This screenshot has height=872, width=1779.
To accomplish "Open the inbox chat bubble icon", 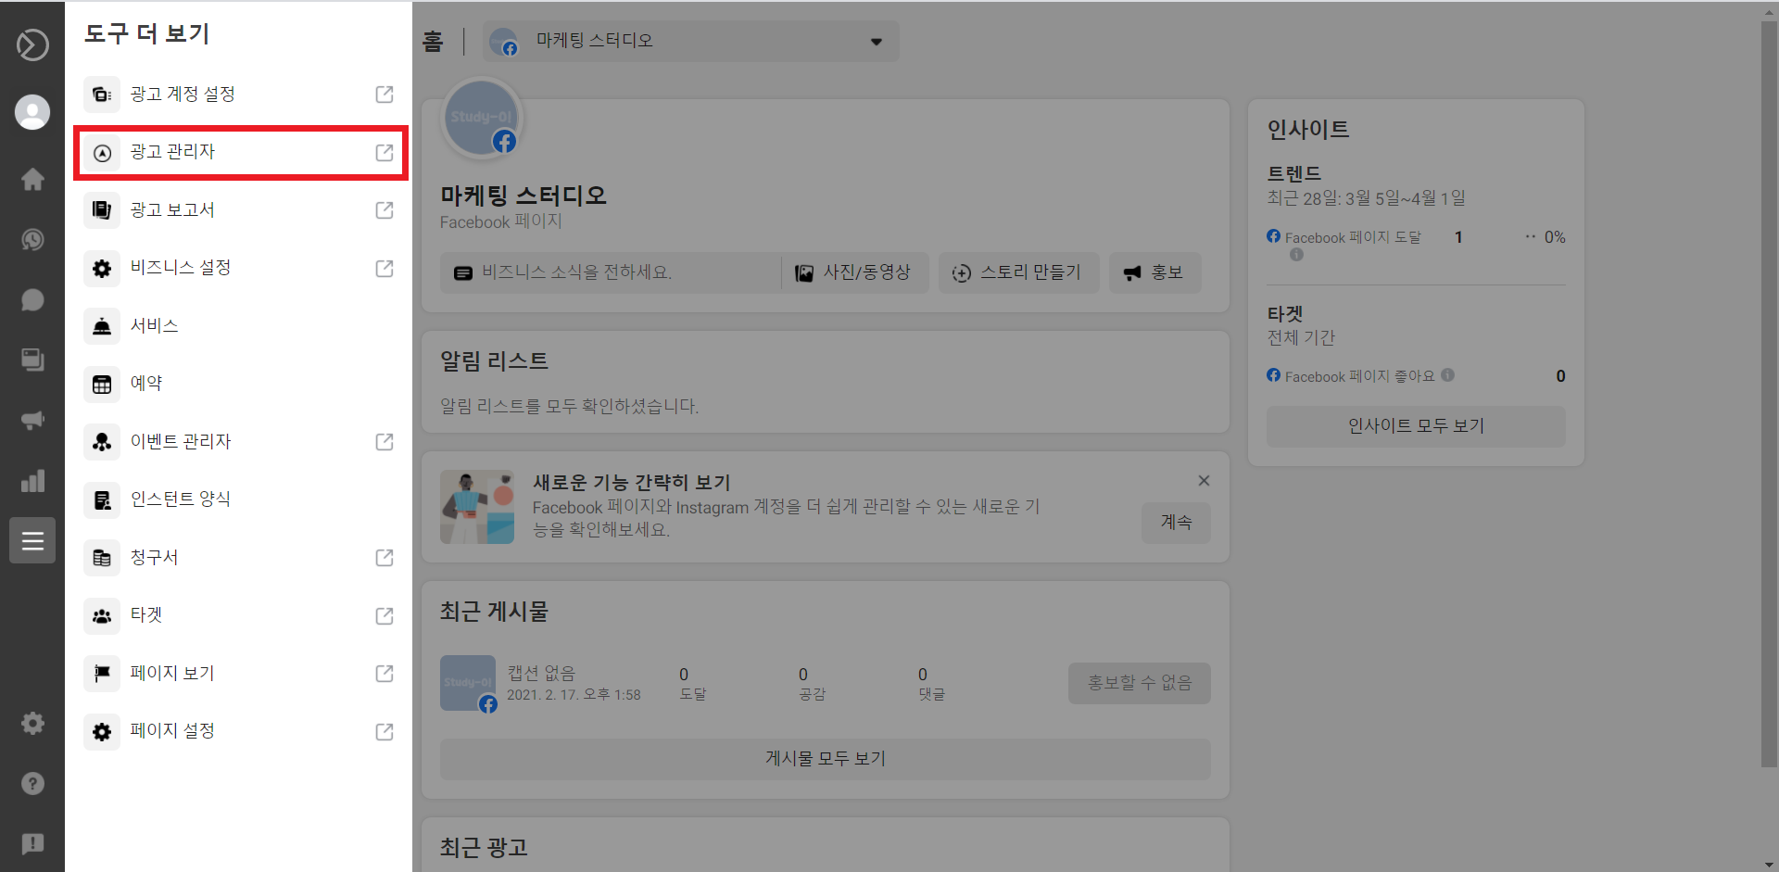I will 32,300.
